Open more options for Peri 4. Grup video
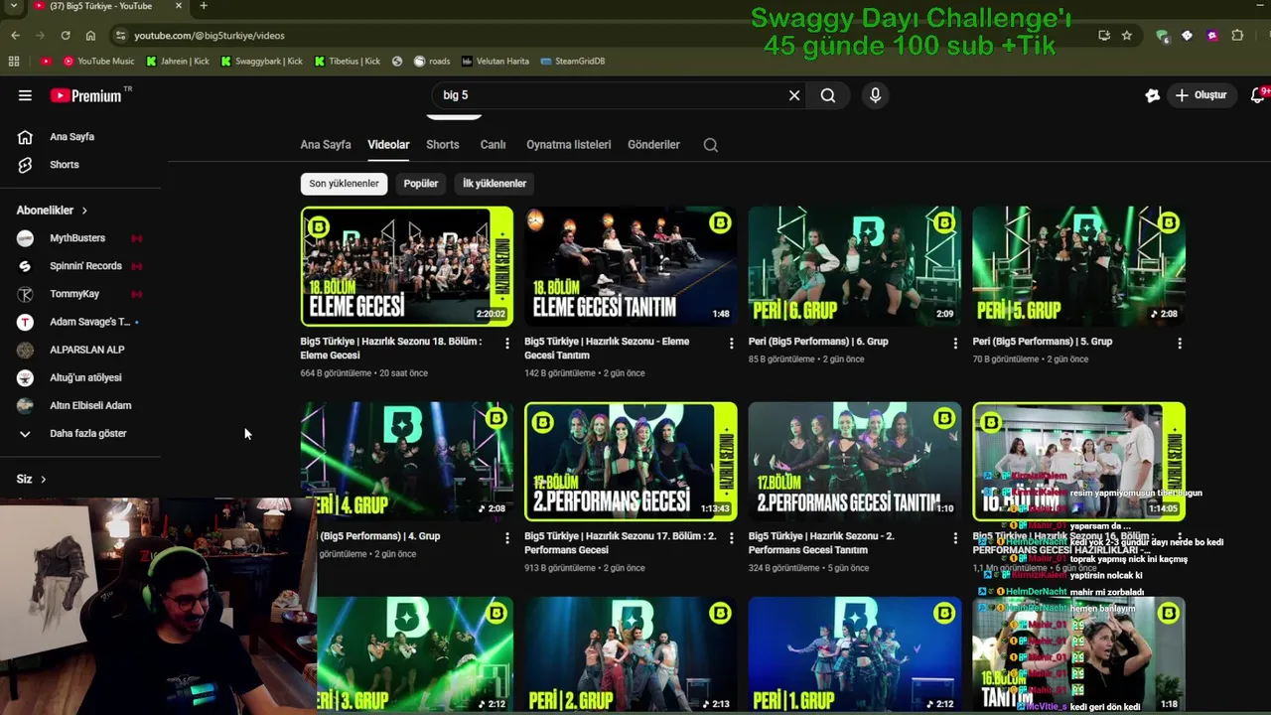This screenshot has height=715, width=1271. [507, 538]
